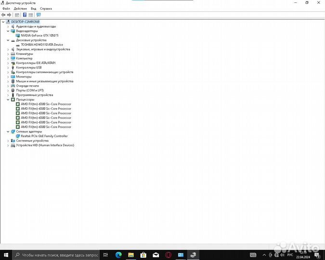Click the Устройства HID category icon
This screenshot has height=260, width=325.
pyautogui.click(x=13, y=145)
